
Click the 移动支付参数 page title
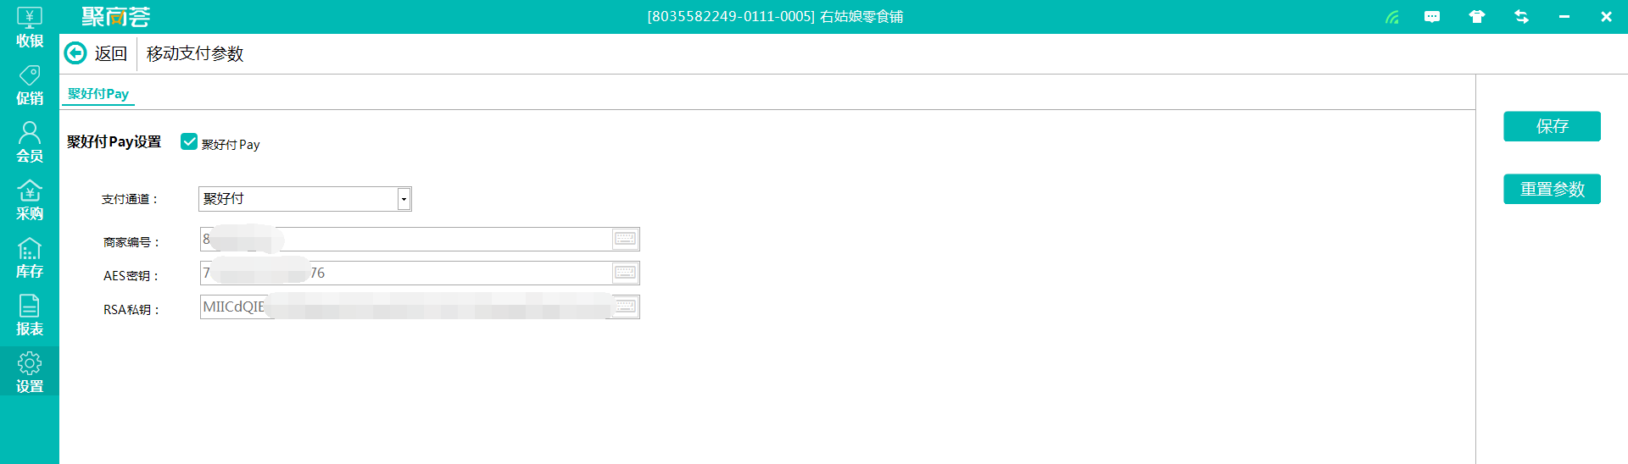[x=195, y=53]
